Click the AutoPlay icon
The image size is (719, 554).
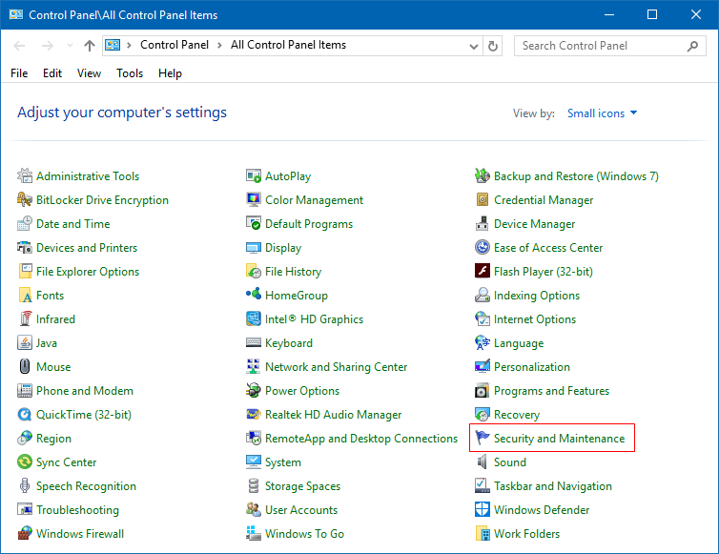(254, 175)
